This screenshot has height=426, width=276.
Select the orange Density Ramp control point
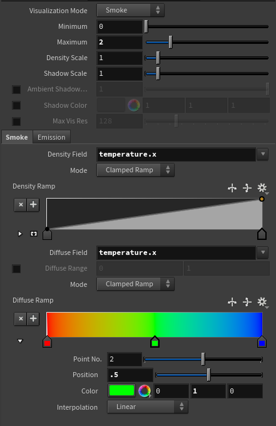click(x=262, y=199)
